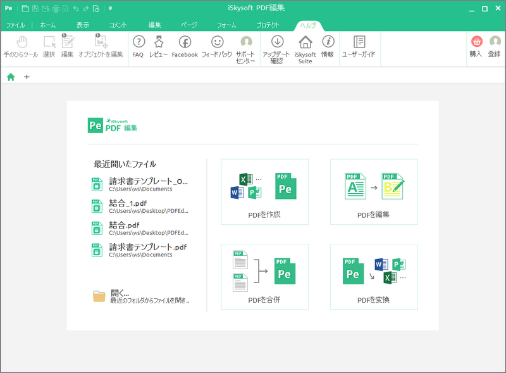Open the ユーザーガイド icon
The image size is (506, 373).
[x=359, y=47]
